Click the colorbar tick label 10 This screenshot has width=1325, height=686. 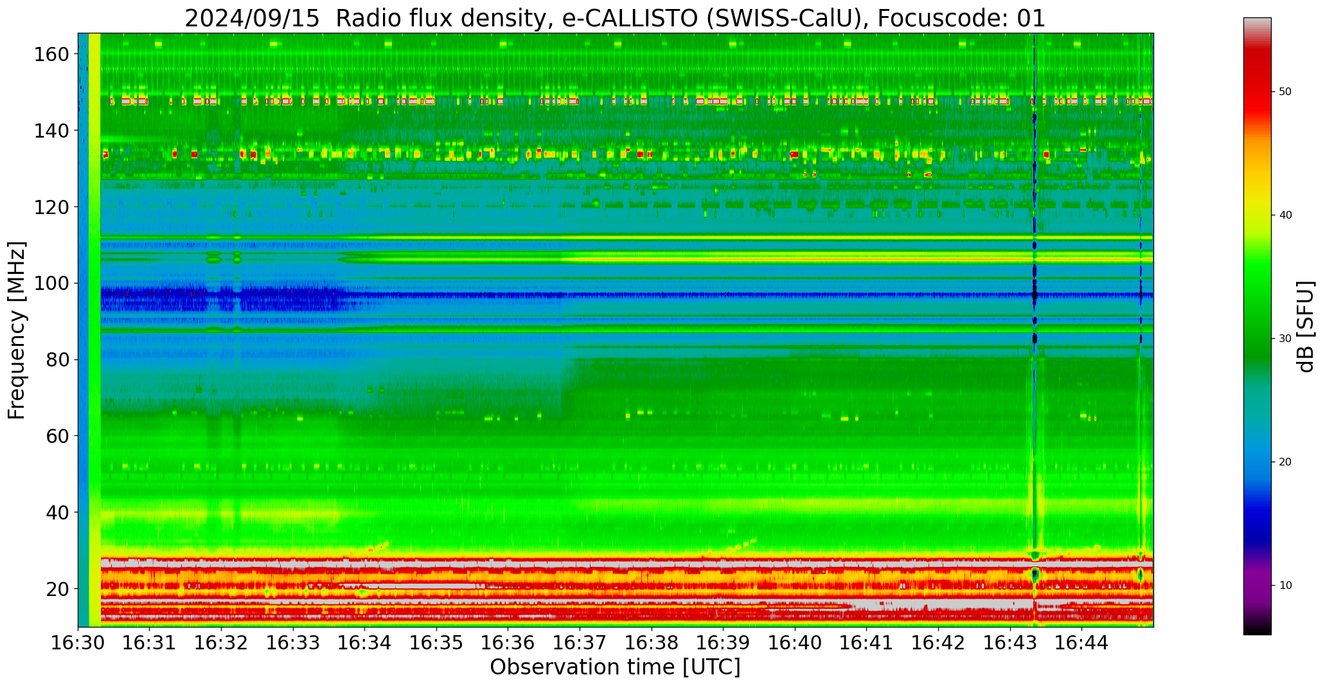click(x=1285, y=586)
